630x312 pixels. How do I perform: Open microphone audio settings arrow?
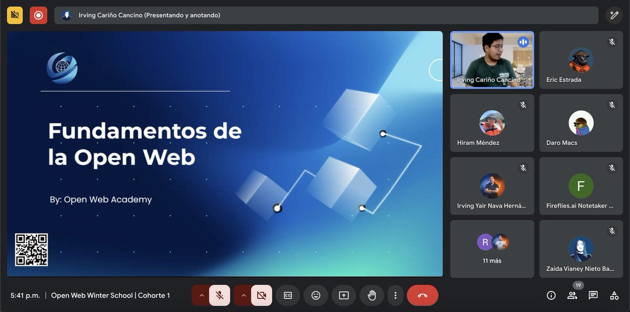click(201, 295)
